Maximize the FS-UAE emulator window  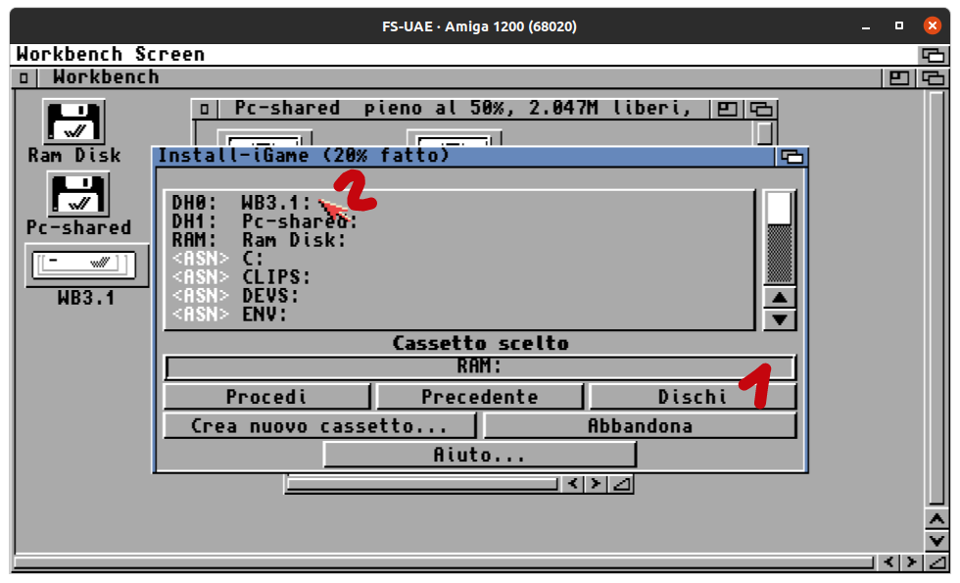(x=899, y=25)
